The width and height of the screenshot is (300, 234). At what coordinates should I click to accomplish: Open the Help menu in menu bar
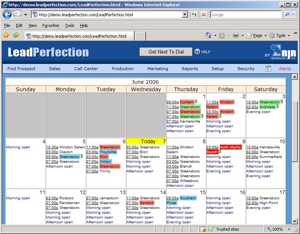(x=84, y=25)
